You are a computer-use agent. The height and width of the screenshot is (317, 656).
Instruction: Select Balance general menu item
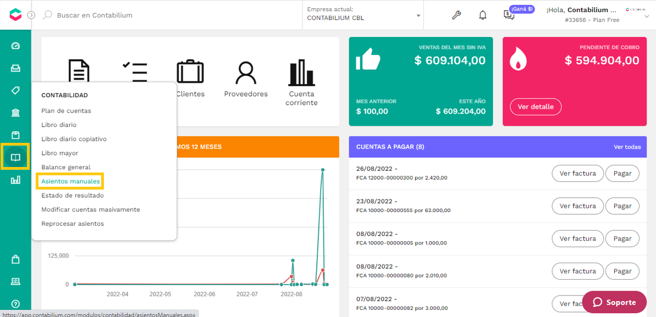coord(66,167)
